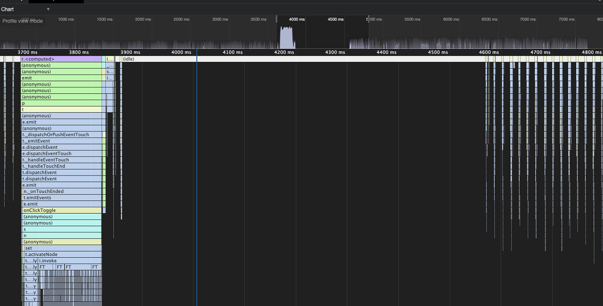The width and height of the screenshot is (603, 306).
Task: Click the 4800 ms ruler label
Action: 591,52
